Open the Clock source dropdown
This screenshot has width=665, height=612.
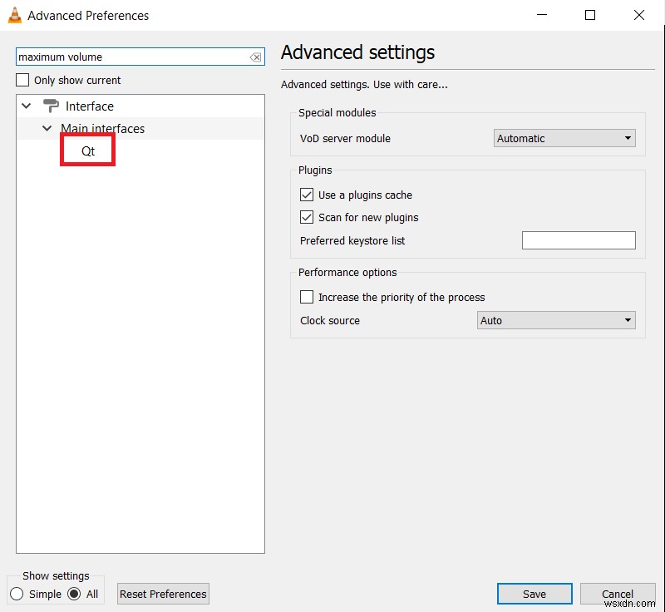pos(556,320)
